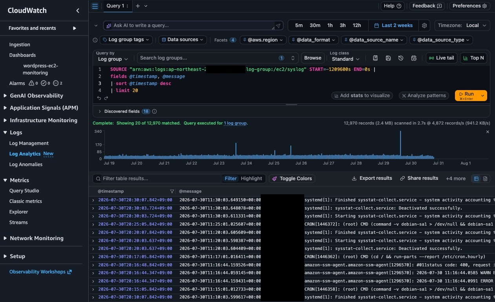The image size is (495, 302).
Task: Click the Search log groups field
Action: pos(217,58)
